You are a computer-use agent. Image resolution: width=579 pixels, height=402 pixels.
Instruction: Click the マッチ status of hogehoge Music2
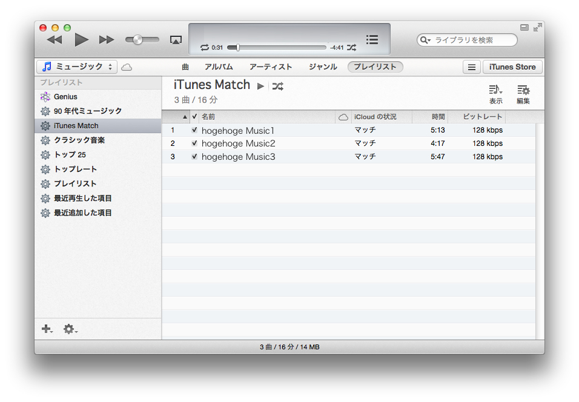tap(365, 143)
